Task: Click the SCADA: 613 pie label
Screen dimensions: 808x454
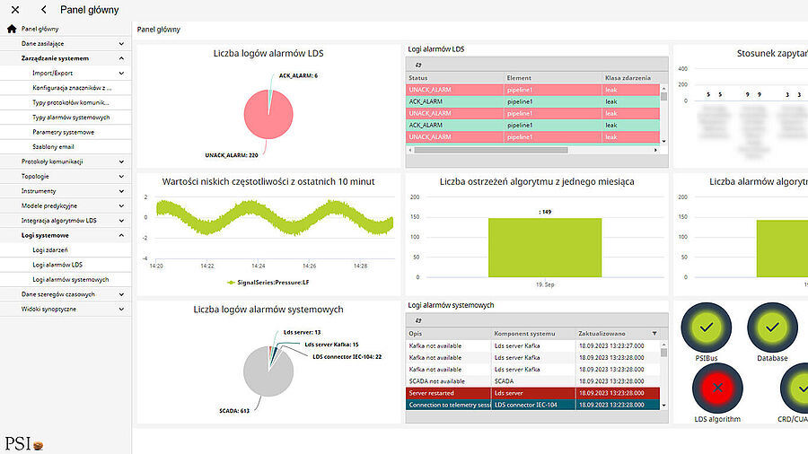Action: coord(234,411)
